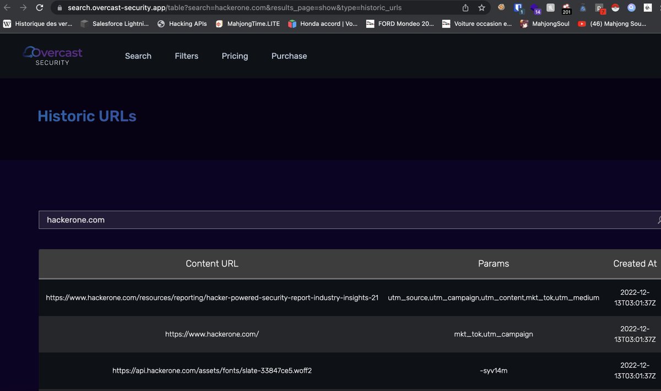Open the Pokeball extension icon
The image size is (661, 391).
pyautogui.click(x=615, y=8)
